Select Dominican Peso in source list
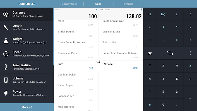 tap(76, 55)
